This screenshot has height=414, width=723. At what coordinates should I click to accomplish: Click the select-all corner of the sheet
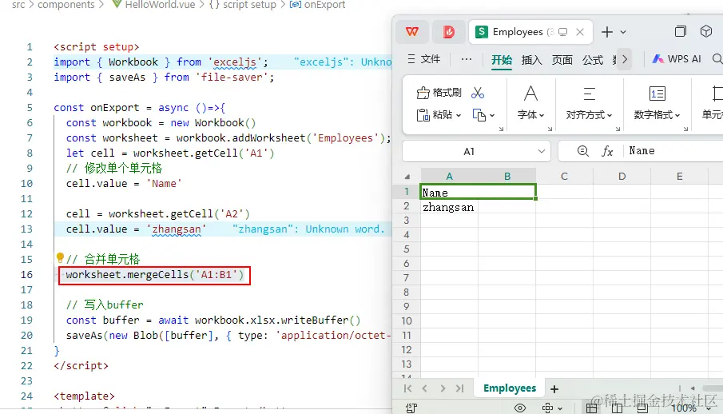pyautogui.click(x=407, y=177)
